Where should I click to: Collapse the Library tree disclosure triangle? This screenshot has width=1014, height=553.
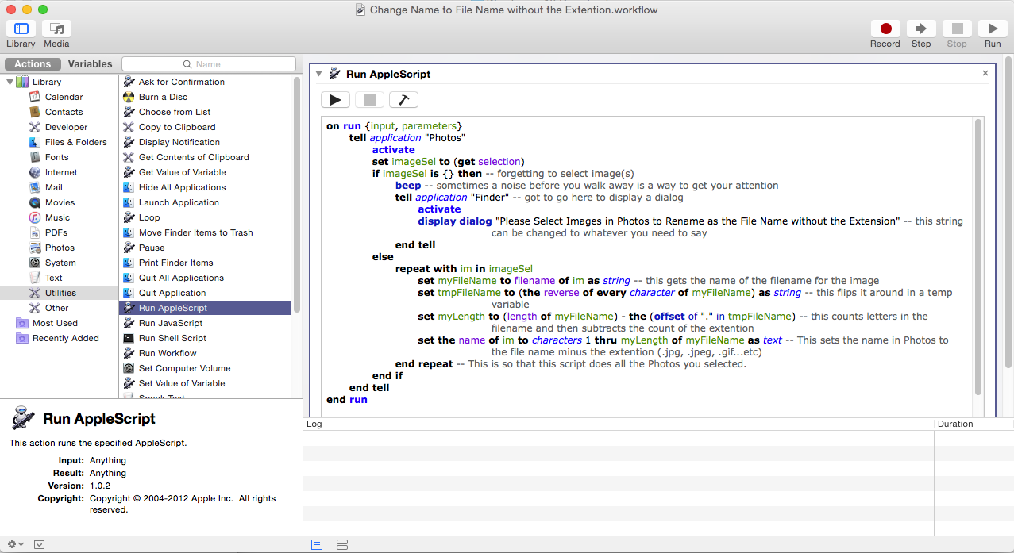click(10, 82)
